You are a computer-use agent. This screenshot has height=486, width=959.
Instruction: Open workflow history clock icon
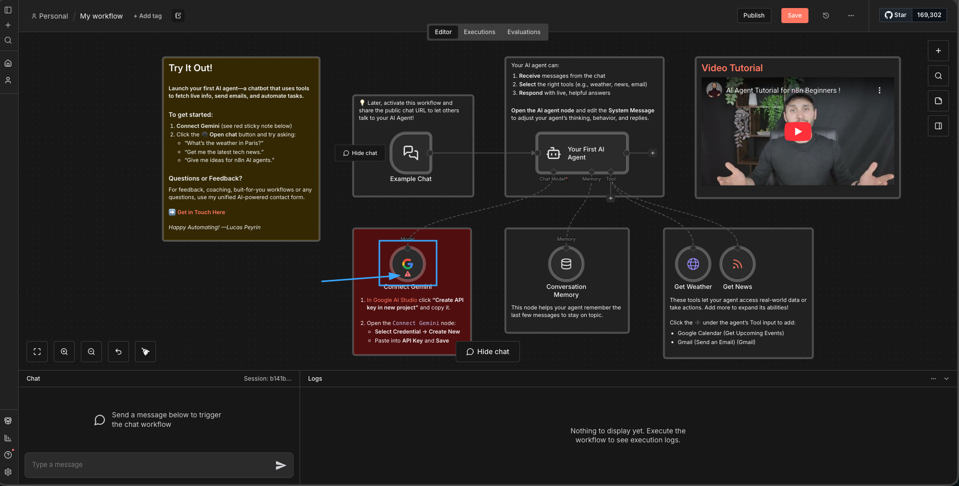point(826,16)
